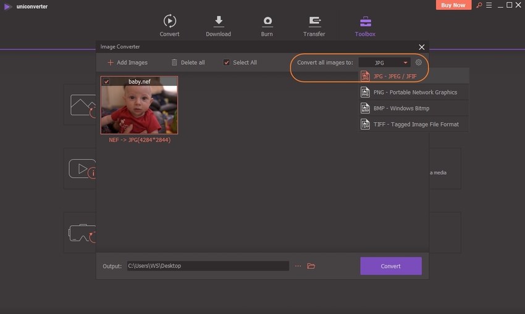
Task: Click the registration key icon
Action: tap(477, 5)
